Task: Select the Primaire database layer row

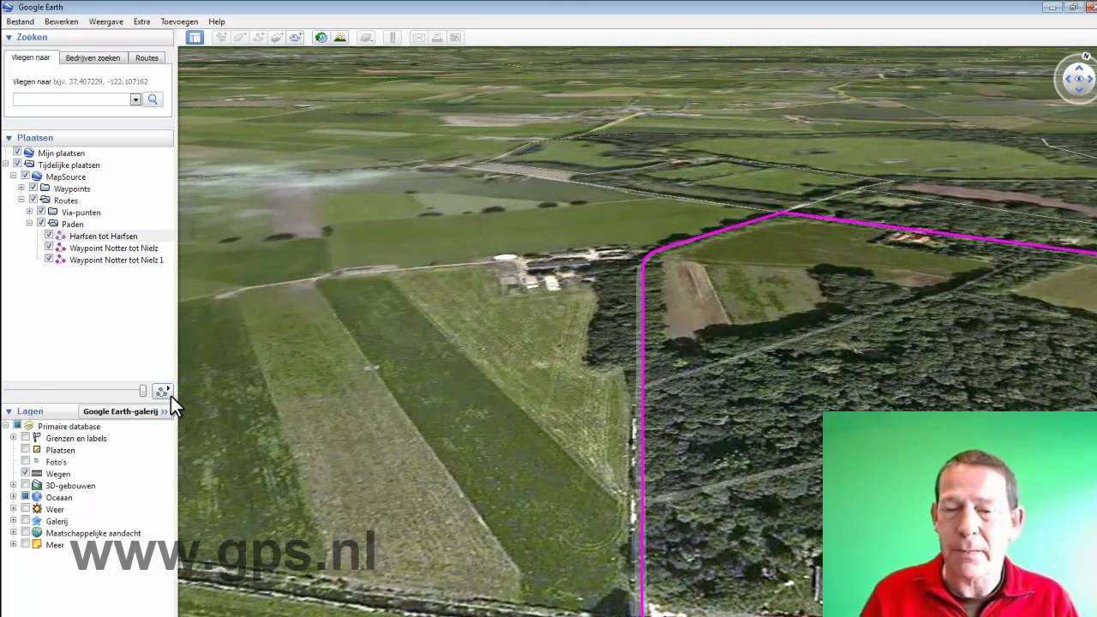Action: pyautogui.click(x=69, y=426)
